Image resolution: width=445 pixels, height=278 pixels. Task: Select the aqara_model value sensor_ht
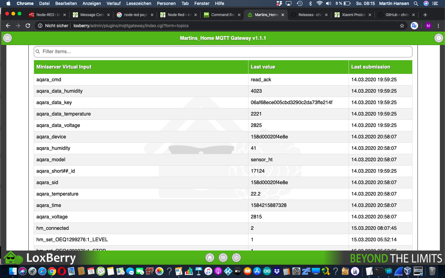(262, 159)
